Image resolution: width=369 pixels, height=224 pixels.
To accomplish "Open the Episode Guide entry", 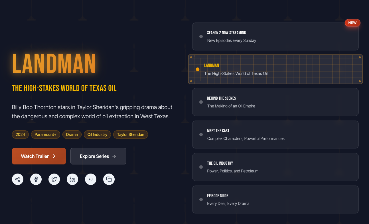I will click(x=275, y=199).
